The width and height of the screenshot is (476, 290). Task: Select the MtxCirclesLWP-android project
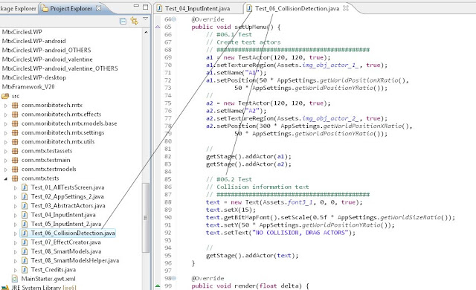tap(33, 41)
